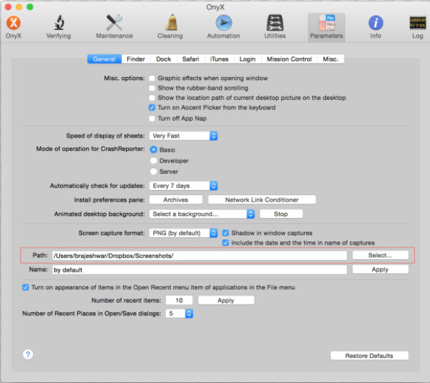Screen dimensions: 430x383
Task: Click Stop animated background button
Action: click(x=281, y=214)
